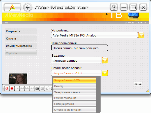
Task: Select Выход from the dropdown list
Action: point(75,86)
